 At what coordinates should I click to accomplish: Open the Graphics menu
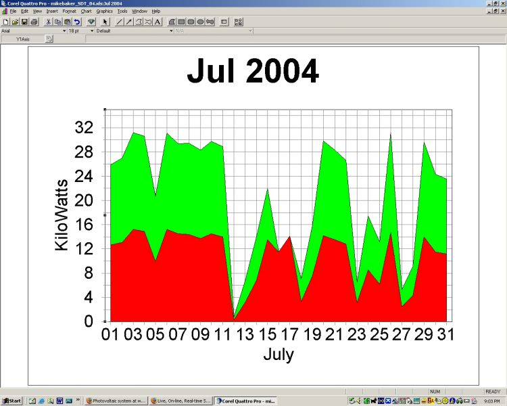coord(104,12)
